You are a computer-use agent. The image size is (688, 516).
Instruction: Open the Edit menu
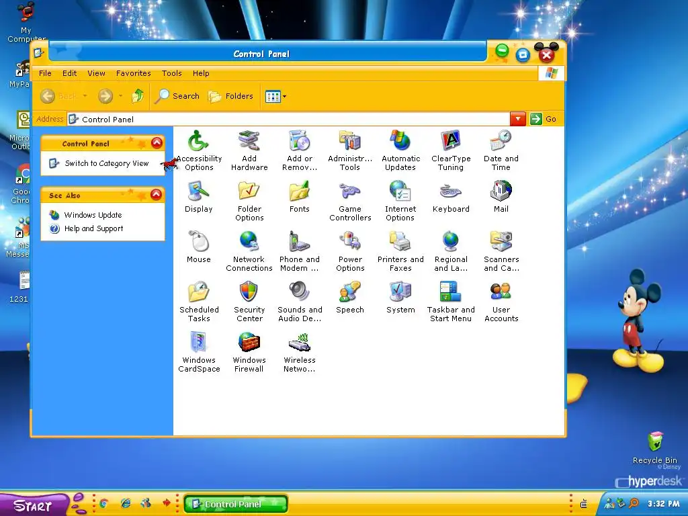tap(69, 73)
